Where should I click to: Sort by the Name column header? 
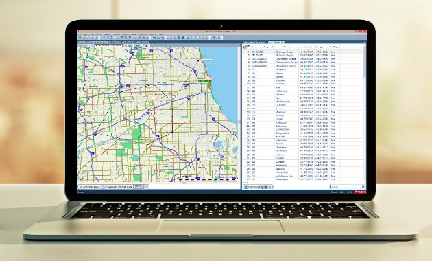(287, 47)
